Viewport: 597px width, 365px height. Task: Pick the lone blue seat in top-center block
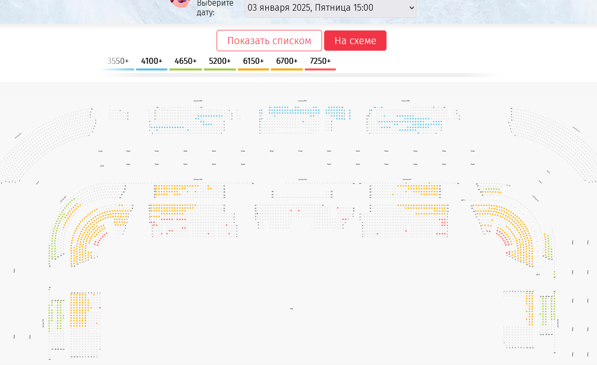[303, 122]
